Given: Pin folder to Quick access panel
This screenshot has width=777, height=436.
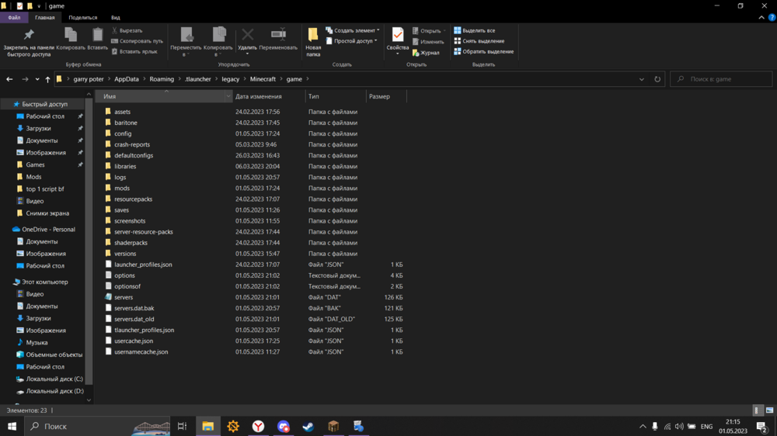Looking at the screenshot, I should [29, 43].
